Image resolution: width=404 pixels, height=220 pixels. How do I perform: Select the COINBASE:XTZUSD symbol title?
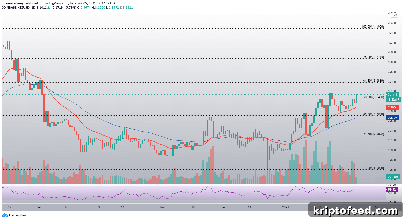(15, 8)
